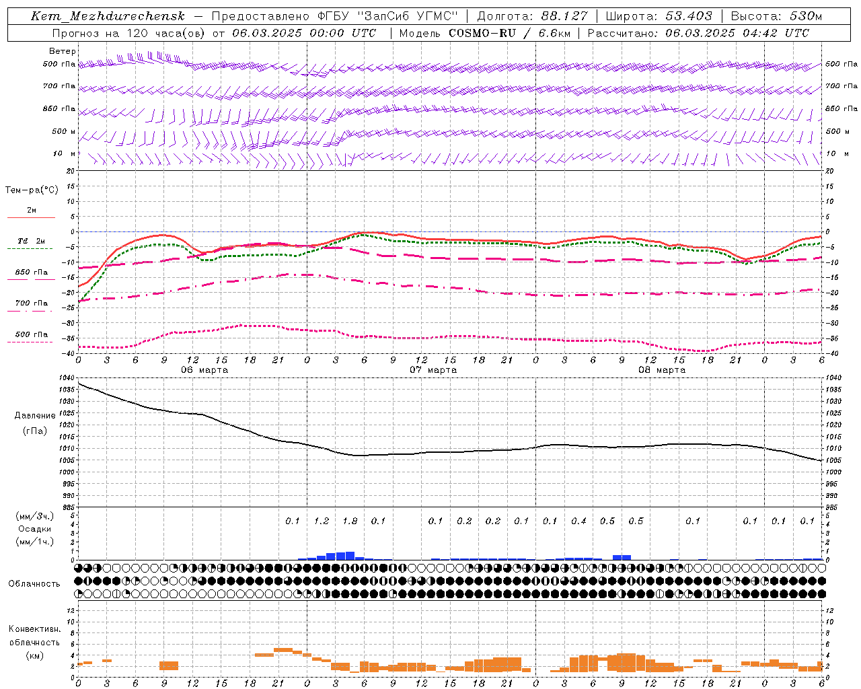
Task: Click the 'Конвективн.' convective cloud label
Action: [x=34, y=629]
